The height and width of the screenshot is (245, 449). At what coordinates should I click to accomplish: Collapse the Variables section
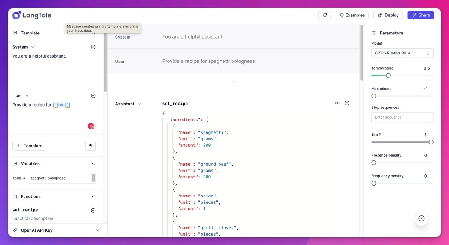tap(93, 163)
